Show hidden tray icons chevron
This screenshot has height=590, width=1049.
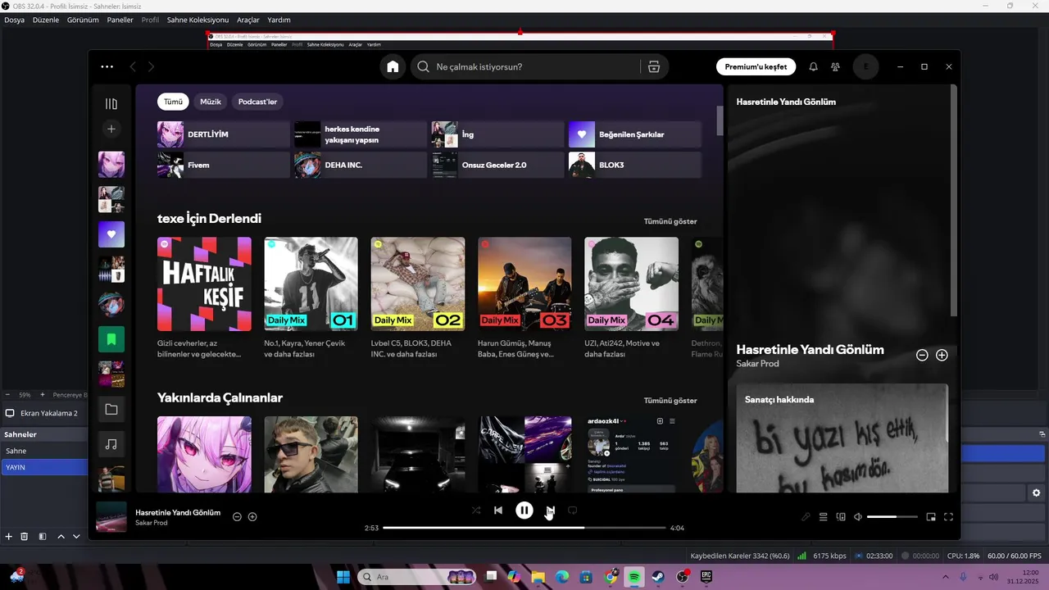click(x=944, y=577)
